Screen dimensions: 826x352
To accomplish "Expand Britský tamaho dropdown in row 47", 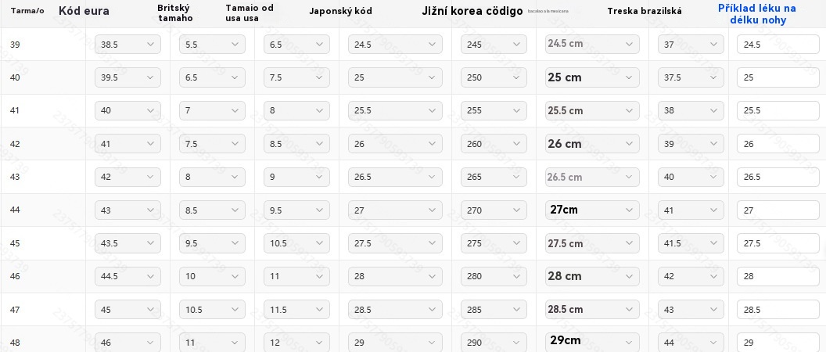I will [212, 310].
